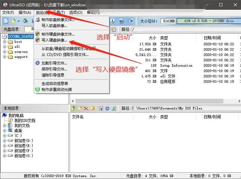Choose 制作多重启动光碟 menu entry
241x179 pixels.
[x=72, y=89]
